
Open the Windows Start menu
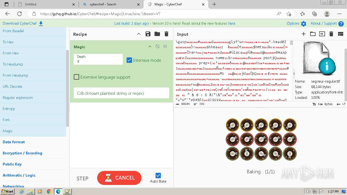coord(8,191)
